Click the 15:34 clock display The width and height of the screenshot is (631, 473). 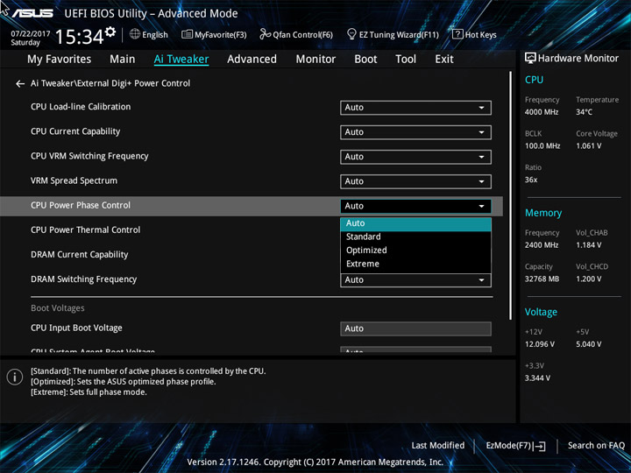click(79, 37)
